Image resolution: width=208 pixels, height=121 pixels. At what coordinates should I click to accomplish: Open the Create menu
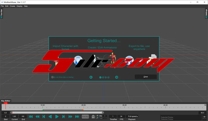pos(12,6)
